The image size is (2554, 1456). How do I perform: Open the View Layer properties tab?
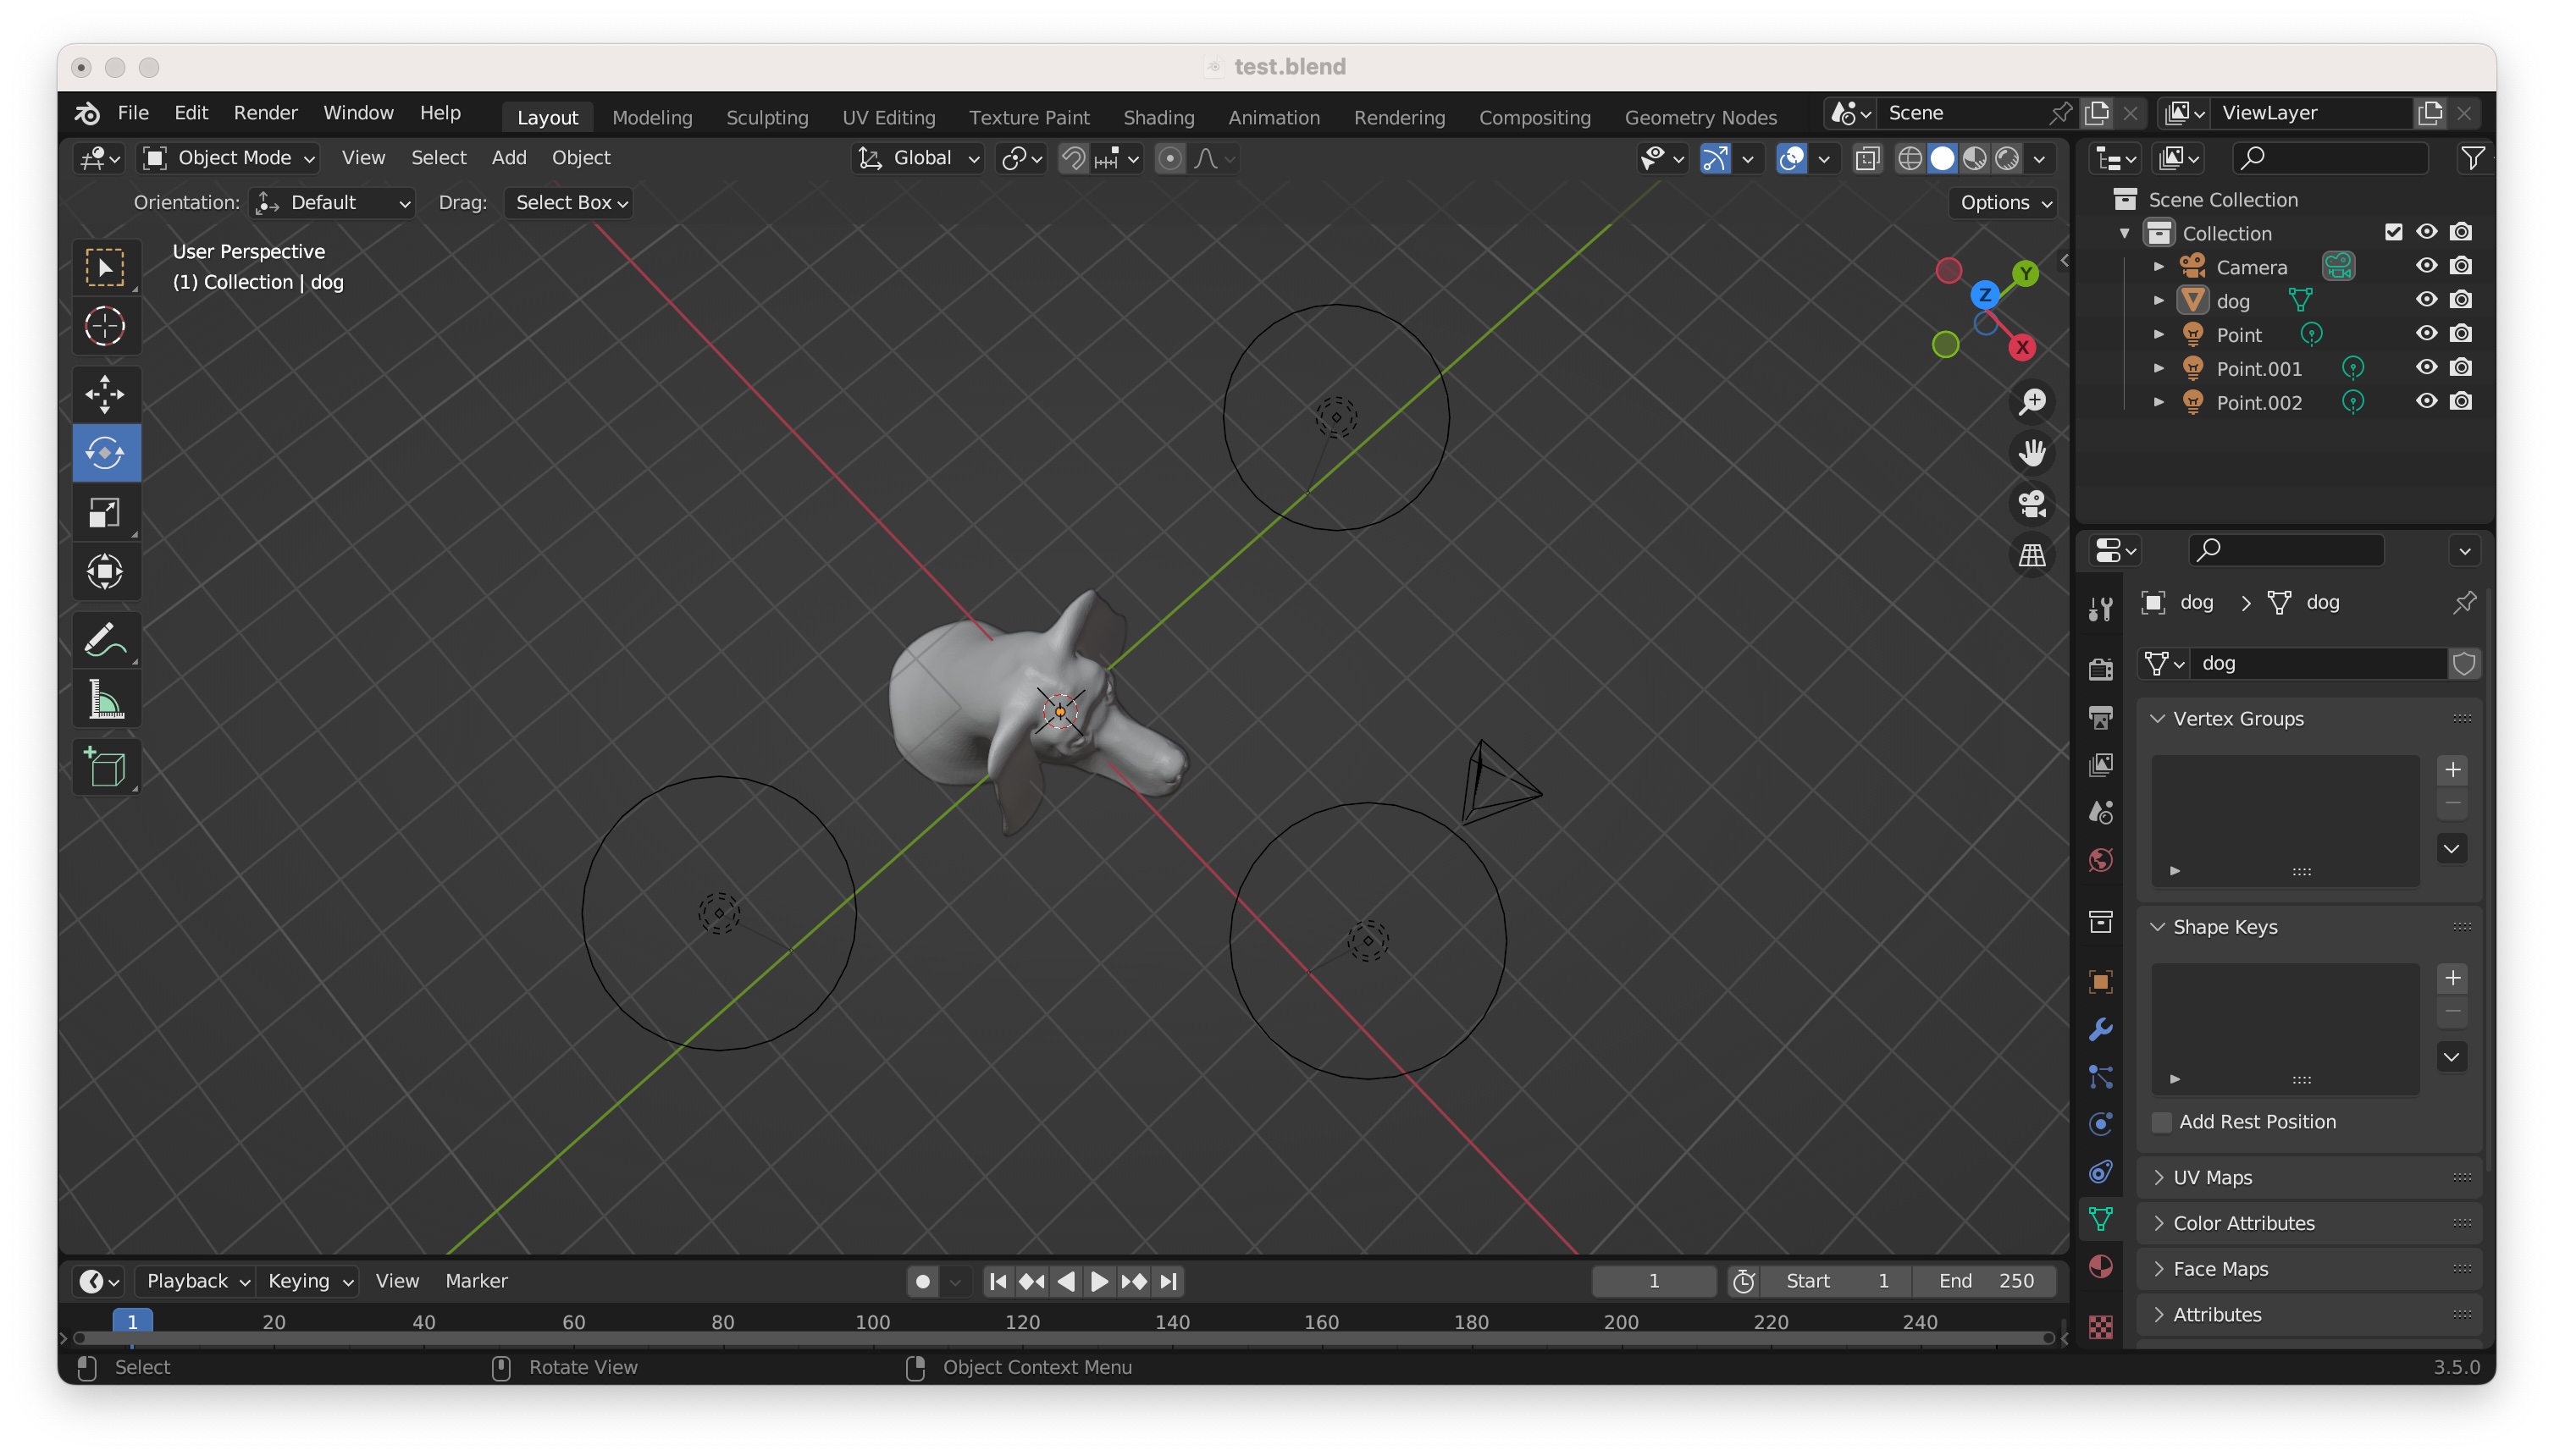(2101, 765)
